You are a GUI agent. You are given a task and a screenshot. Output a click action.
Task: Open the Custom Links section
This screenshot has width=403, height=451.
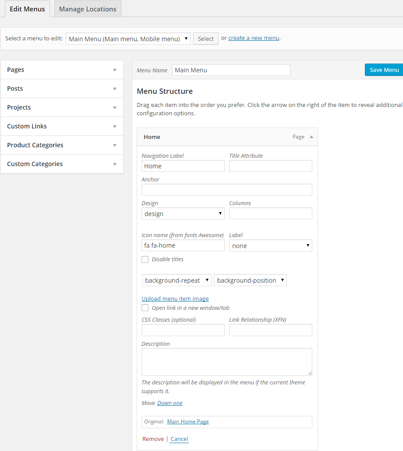(x=62, y=126)
